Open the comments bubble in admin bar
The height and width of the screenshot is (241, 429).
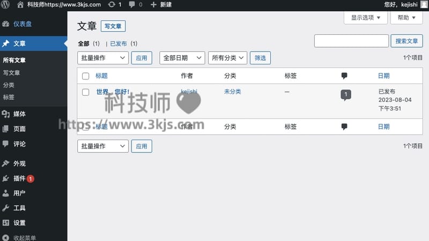pyautogui.click(x=132, y=4)
